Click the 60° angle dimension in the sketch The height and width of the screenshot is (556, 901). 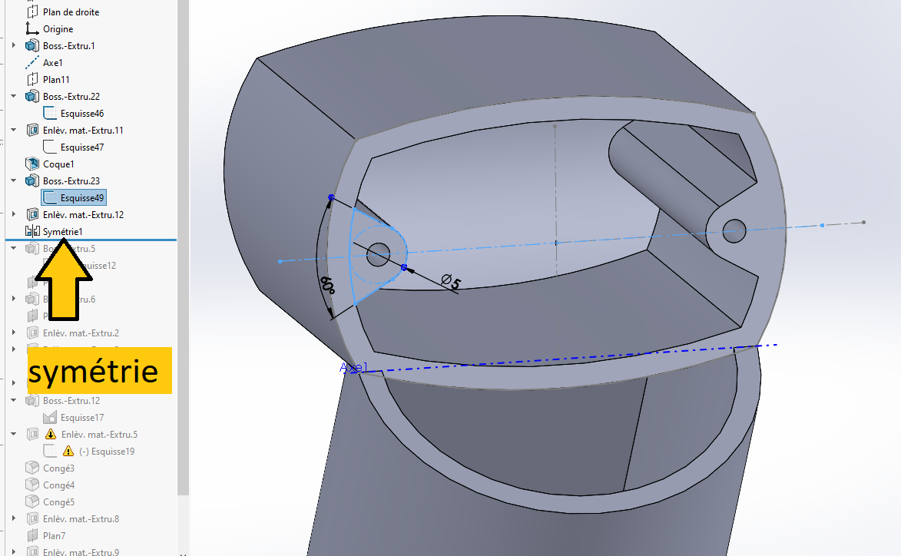327,286
